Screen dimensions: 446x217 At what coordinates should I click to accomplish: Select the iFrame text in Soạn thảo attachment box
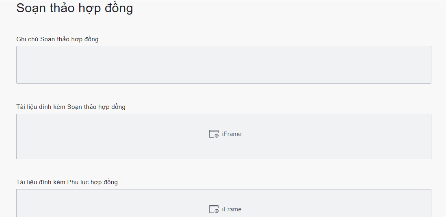click(x=232, y=134)
